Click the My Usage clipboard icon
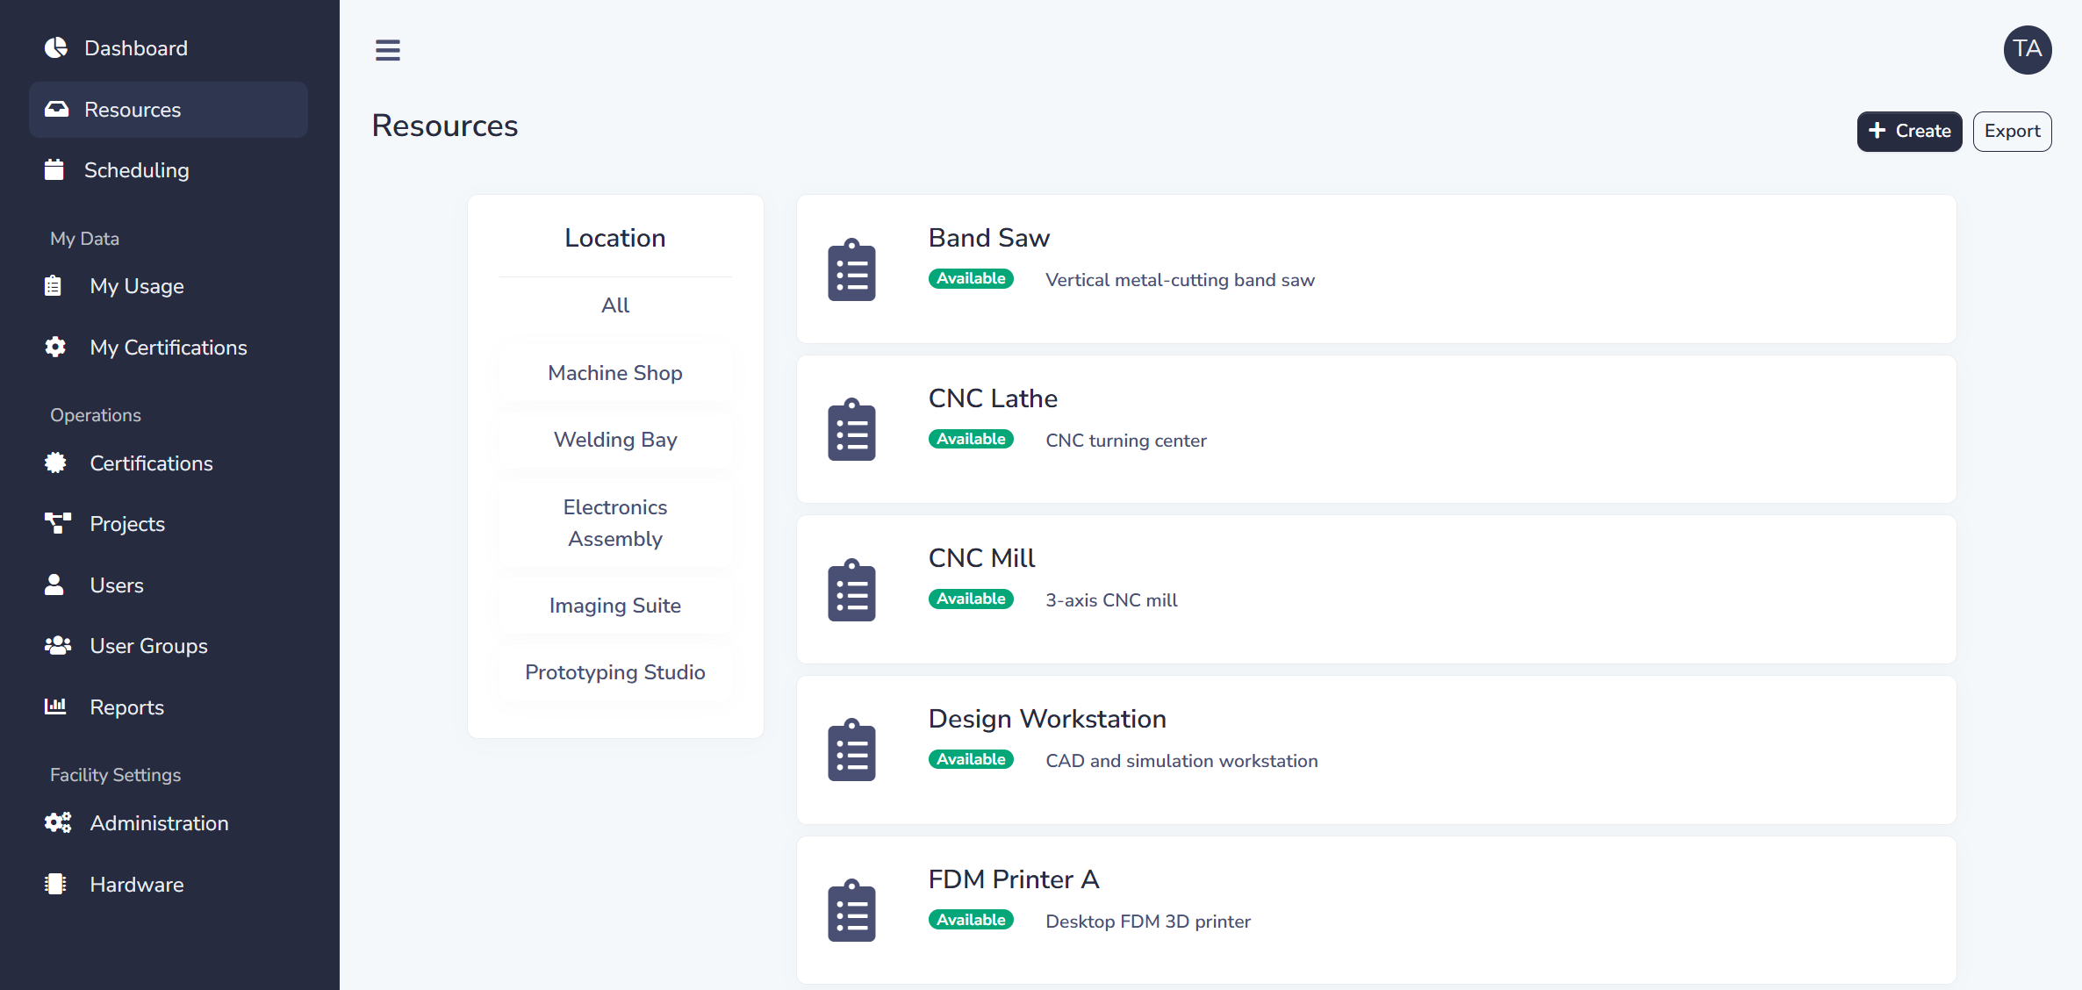The height and width of the screenshot is (990, 2082). [x=53, y=285]
